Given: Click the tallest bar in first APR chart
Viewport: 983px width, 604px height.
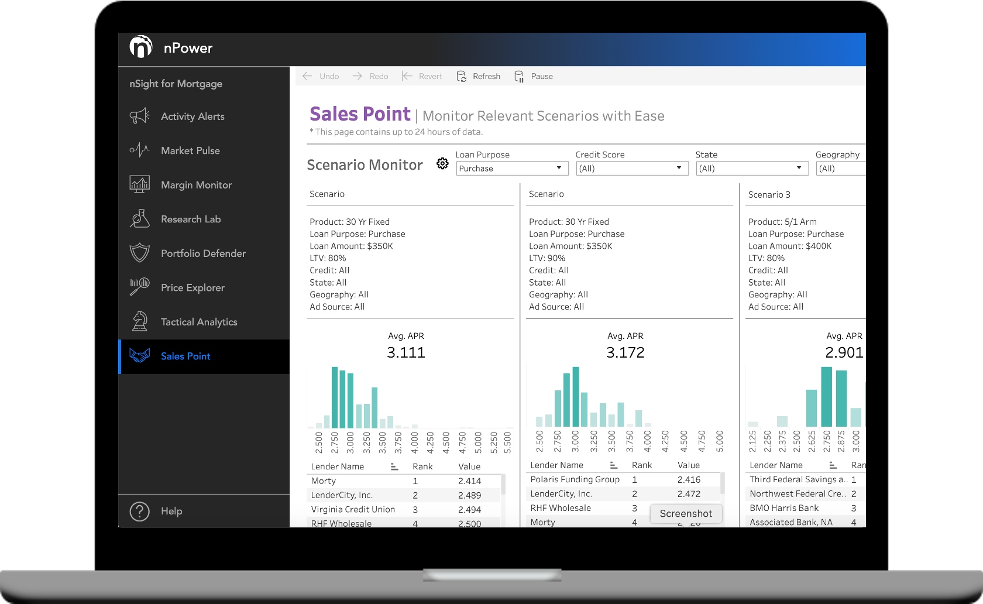Looking at the screenshot, I should pyautogui.click(x=335, y=397).
